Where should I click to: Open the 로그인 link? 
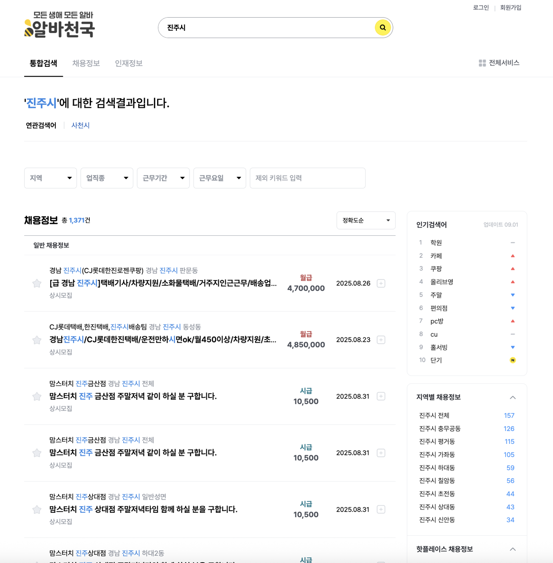coord(481,7)
